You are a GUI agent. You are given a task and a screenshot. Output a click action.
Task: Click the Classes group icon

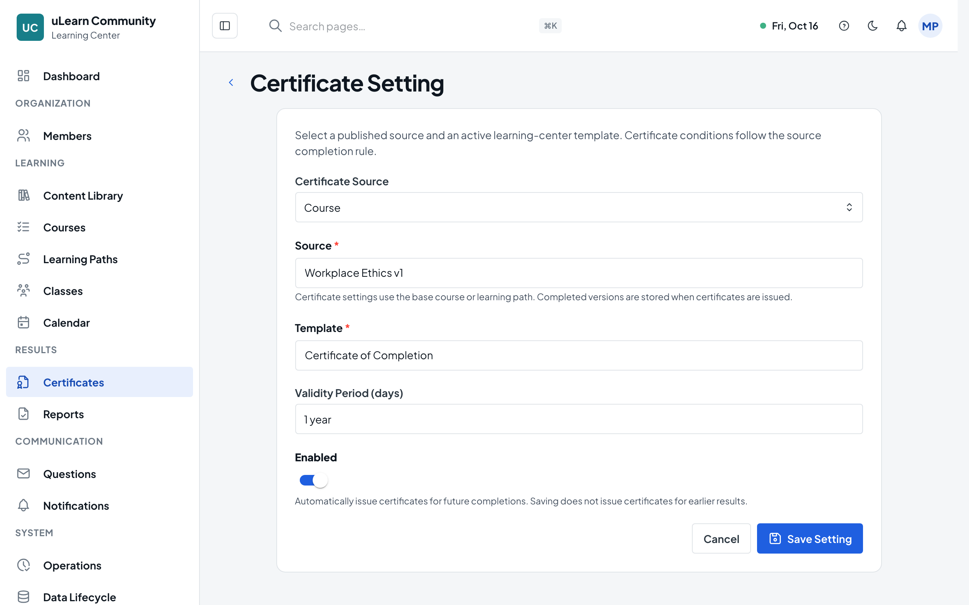click(x=23, y=290)
